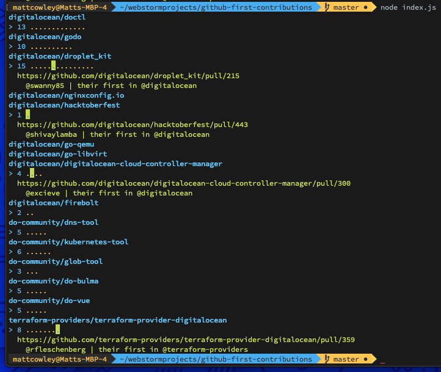The height and width of the screenshot is (372, 441).
Task: Click the '> 15' count under droplet_kit
Action: [x=17, y=67]
